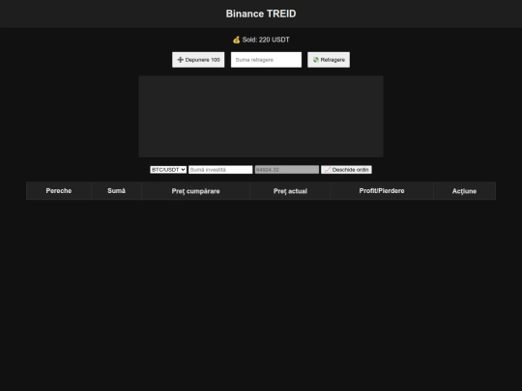Click the money bag icon beside Sold

237,40
